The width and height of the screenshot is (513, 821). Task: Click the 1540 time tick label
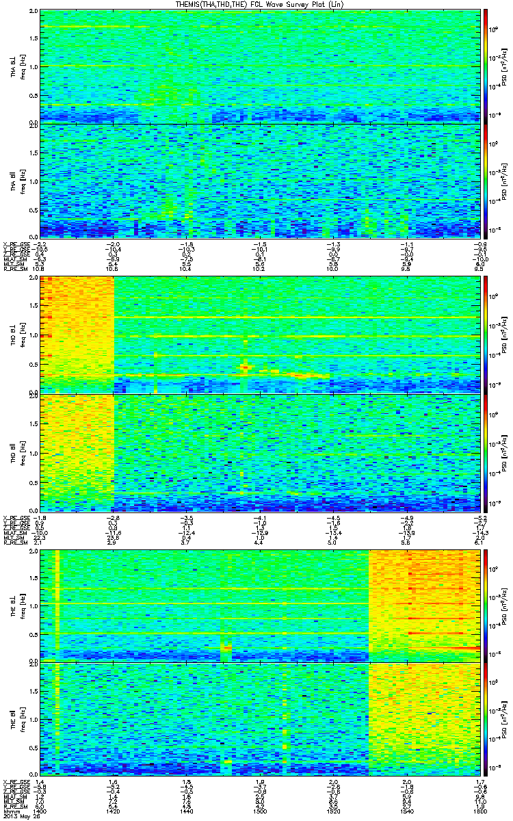click(x=406, y=811)
